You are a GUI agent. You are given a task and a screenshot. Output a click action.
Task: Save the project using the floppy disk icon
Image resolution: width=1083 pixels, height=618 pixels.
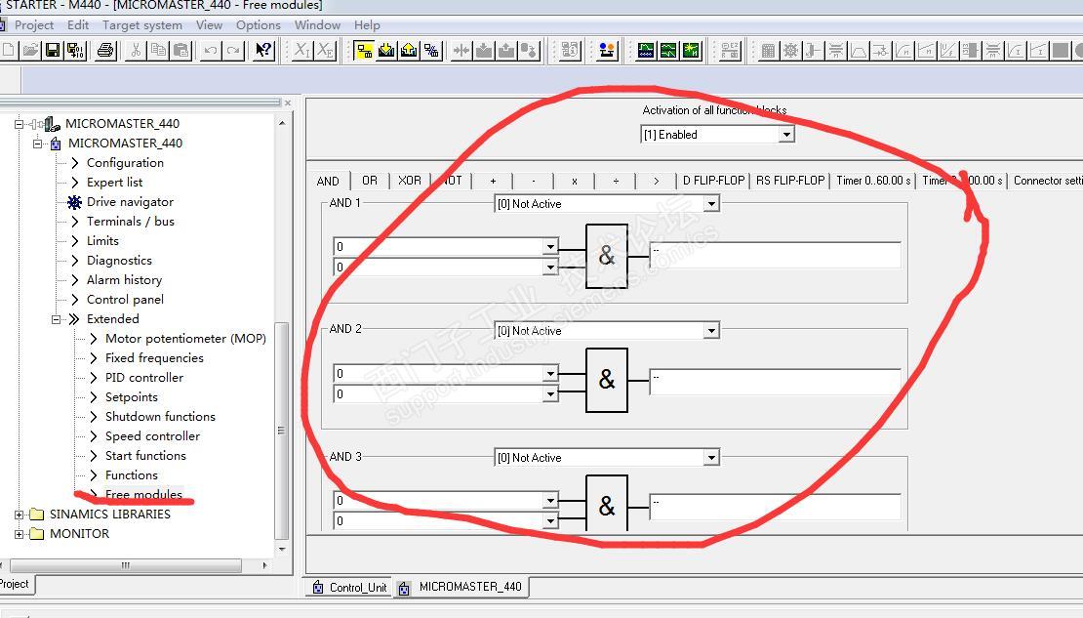pyautogui.click(x=53, y=51)
